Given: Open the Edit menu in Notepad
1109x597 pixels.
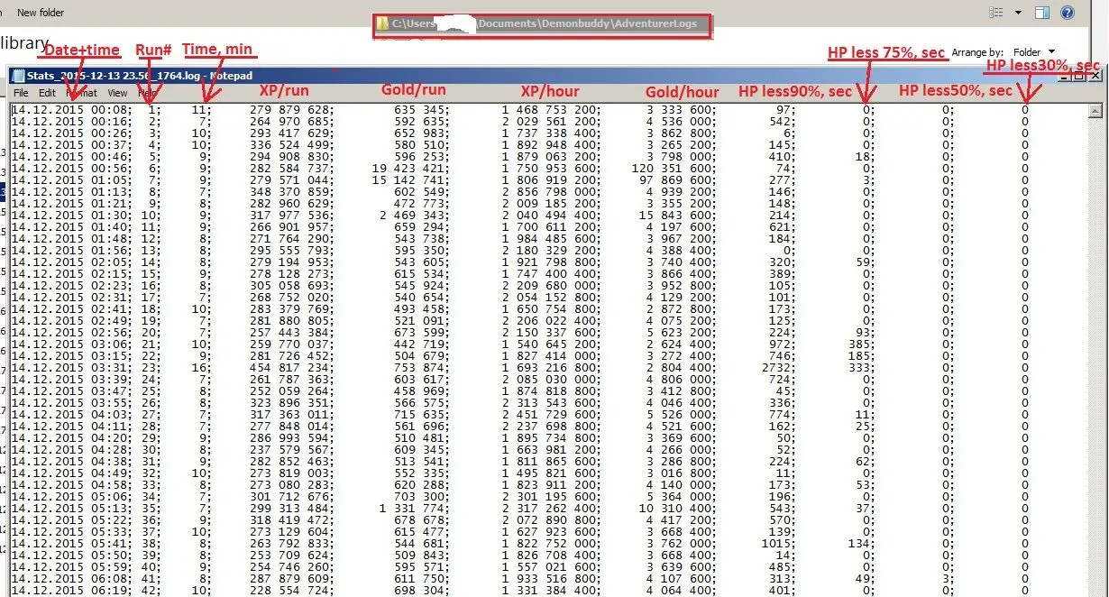Looking at the screenshot, I should 47,93.
